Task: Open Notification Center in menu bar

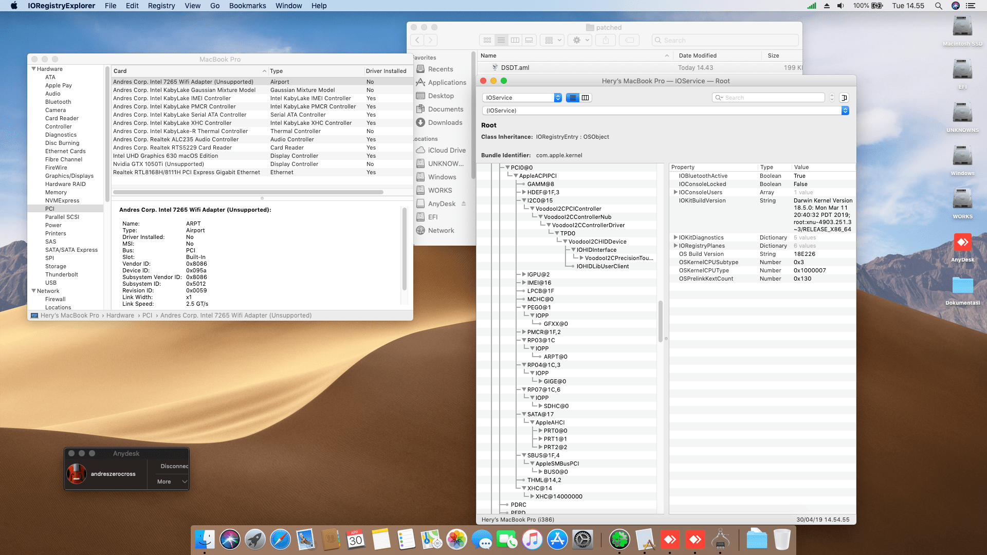Action: coord(971,6)
